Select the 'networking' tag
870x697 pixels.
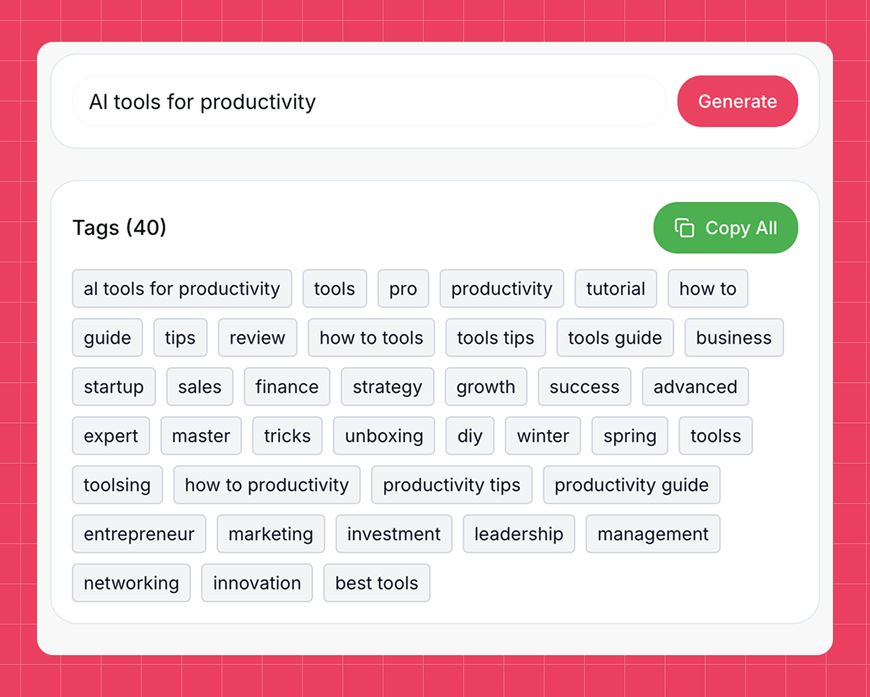point(131,584)
